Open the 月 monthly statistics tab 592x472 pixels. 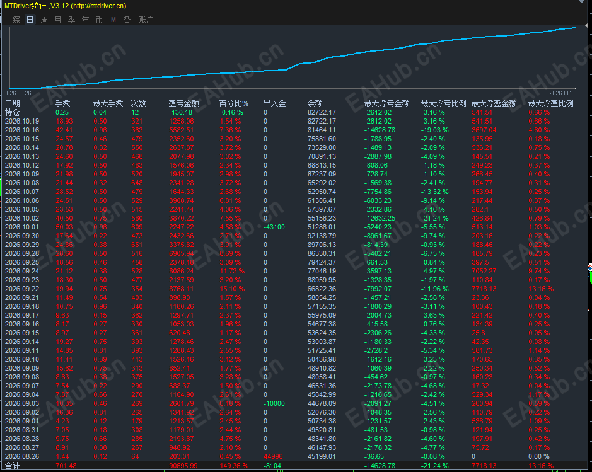pyautogui.click(x=58, y=20)
